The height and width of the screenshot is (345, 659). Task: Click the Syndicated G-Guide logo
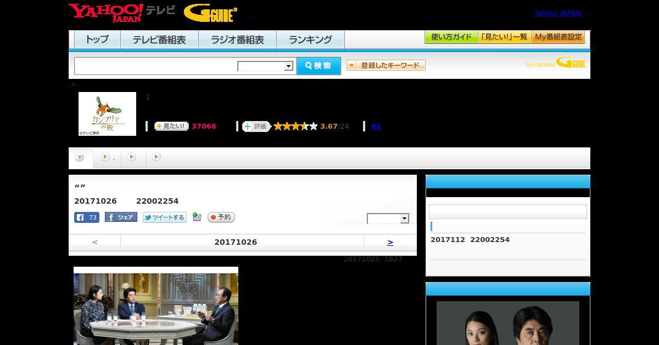(x=556, y=63)
